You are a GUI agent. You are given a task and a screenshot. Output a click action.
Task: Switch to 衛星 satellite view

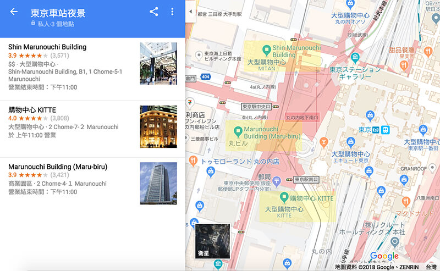213,241
